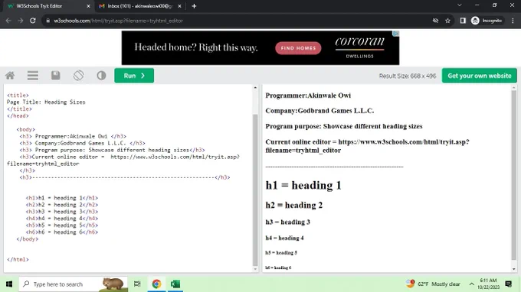Go back in browser history
The height and width of the screenshot is (292, 521).
point(8,21)
